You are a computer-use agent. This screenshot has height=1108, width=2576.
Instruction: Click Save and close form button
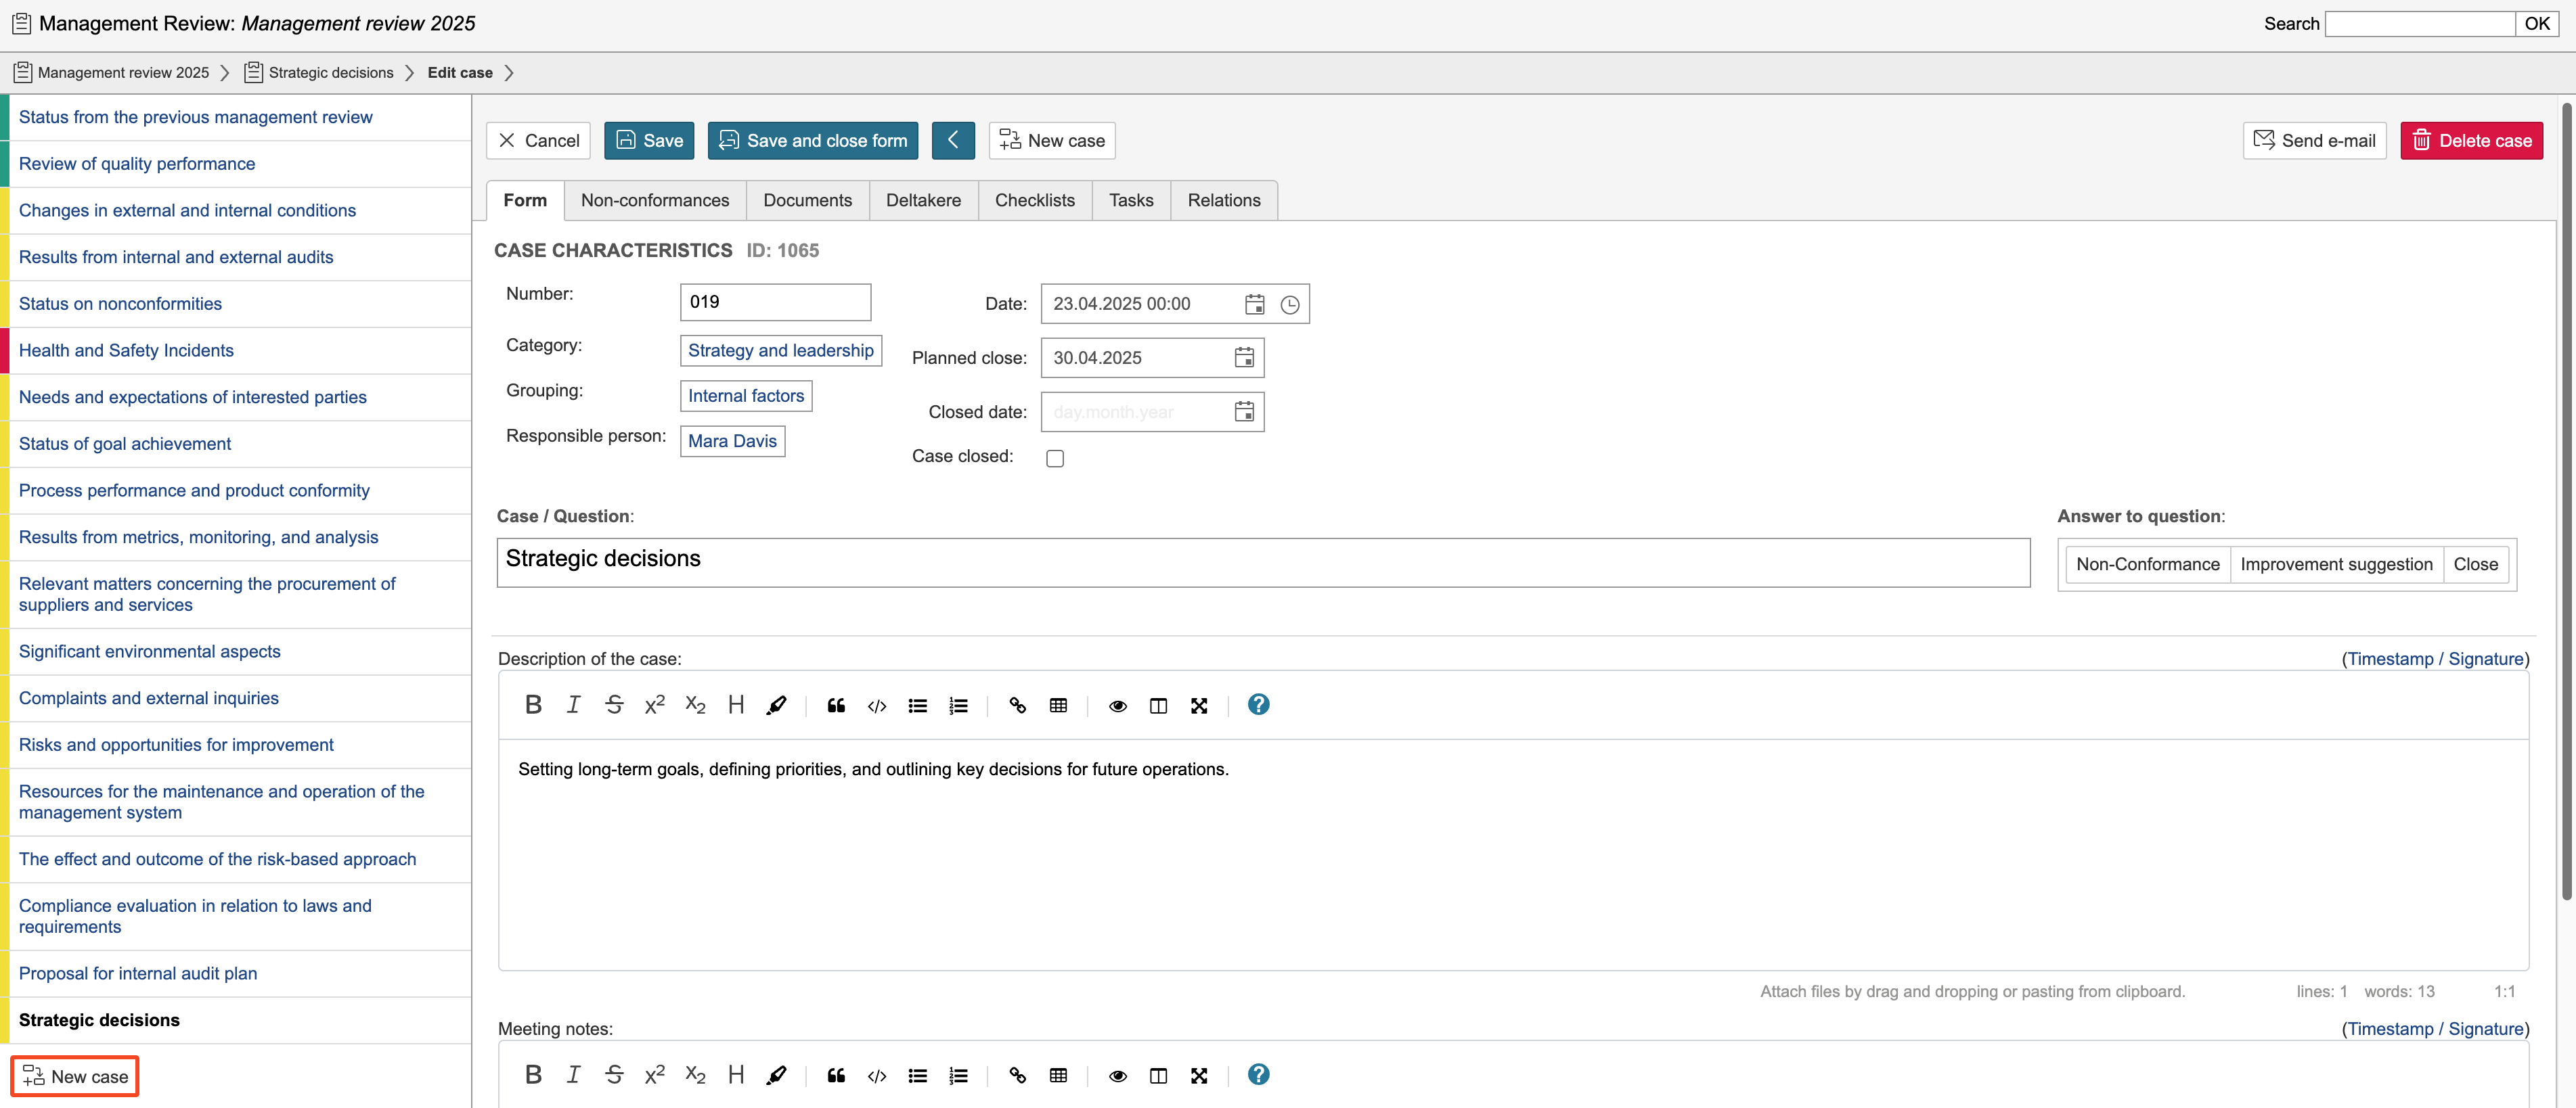[812, 141]
